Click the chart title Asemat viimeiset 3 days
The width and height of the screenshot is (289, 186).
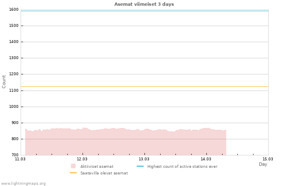tap(144, 4)
